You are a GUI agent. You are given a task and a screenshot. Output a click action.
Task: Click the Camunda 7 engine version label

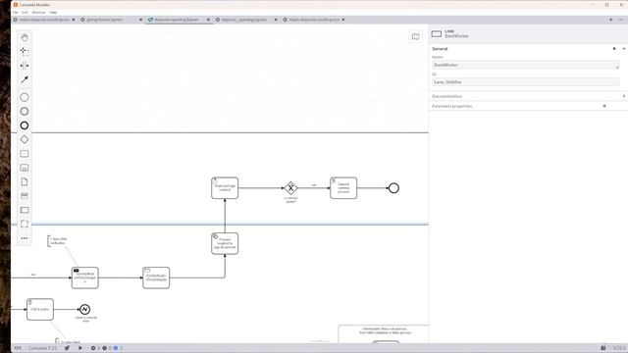tap(42, 348)
